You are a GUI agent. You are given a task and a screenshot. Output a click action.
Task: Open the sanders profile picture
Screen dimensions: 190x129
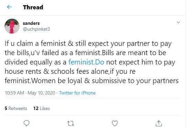click(x=12, y=26)
